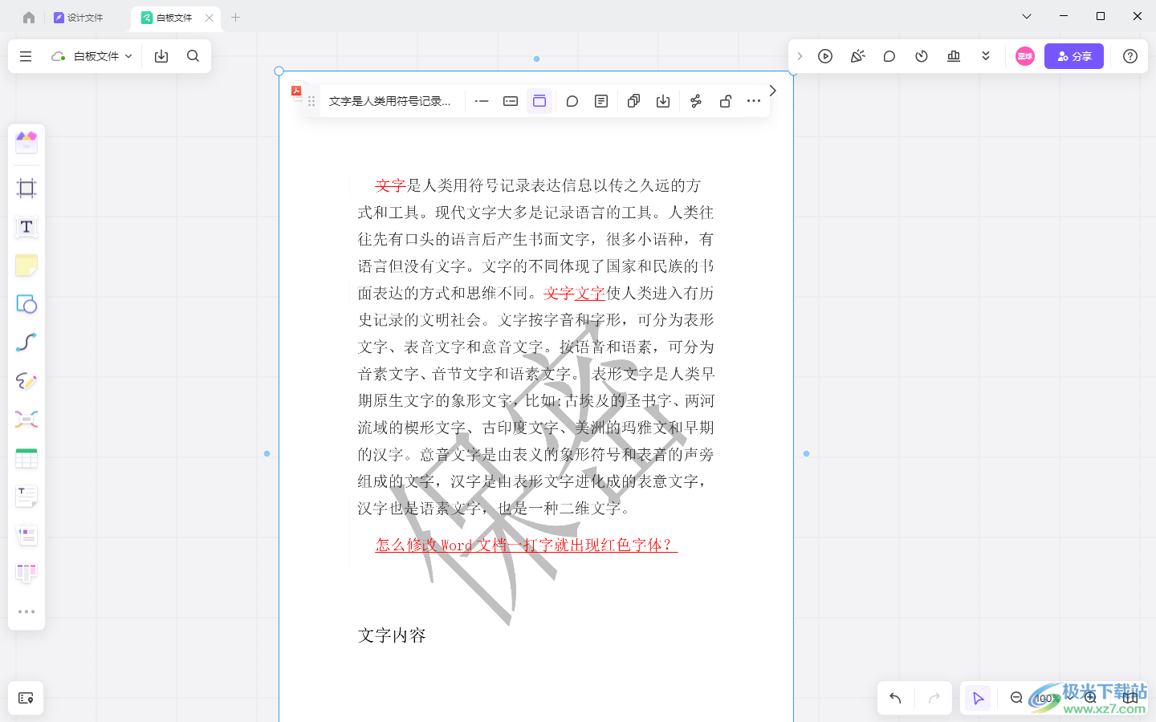The height and width of the screenshot is (722, 1156).
Task: Open the tab list chevron in title bar
Action: (1027, 16)
